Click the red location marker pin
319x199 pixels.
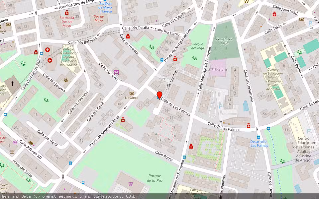pyautogui.click(x=159, y=95)
